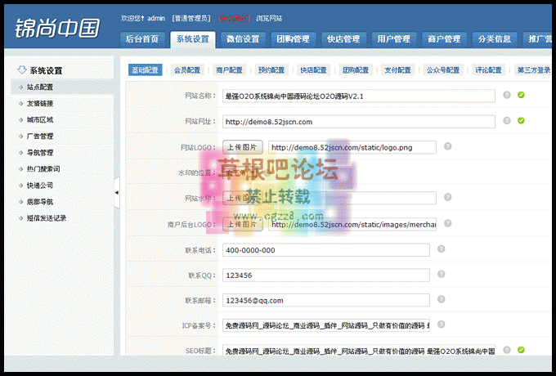Viewport: 556px width, 376px height.
Task: Click help icon beside 联系电话 field
Action: coord(441,249)
